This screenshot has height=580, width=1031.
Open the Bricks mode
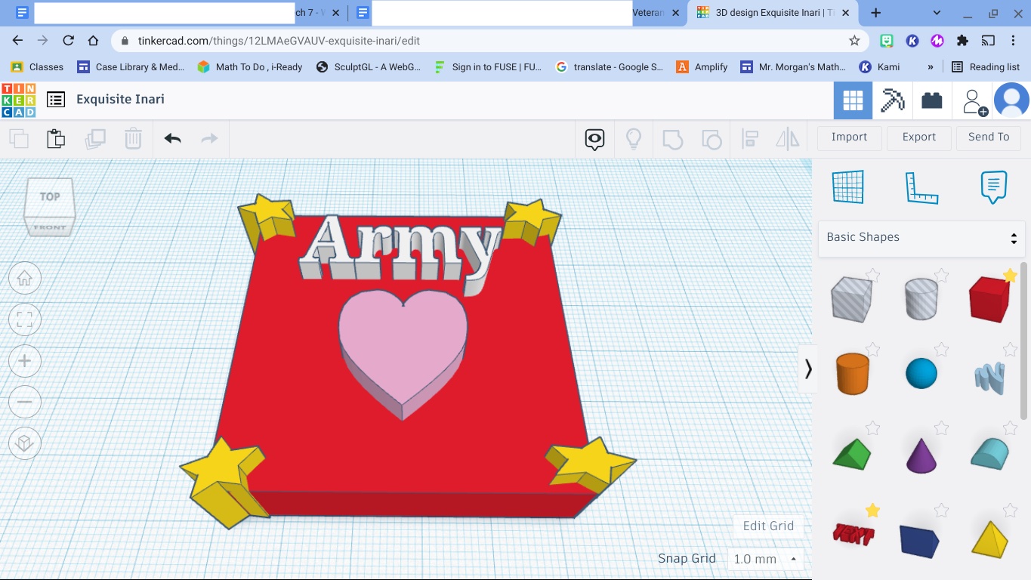(932, 100)
